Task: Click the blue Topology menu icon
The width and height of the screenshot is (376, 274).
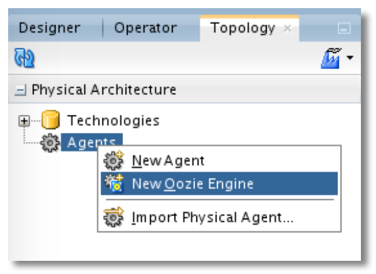Action: pos(331,58)
